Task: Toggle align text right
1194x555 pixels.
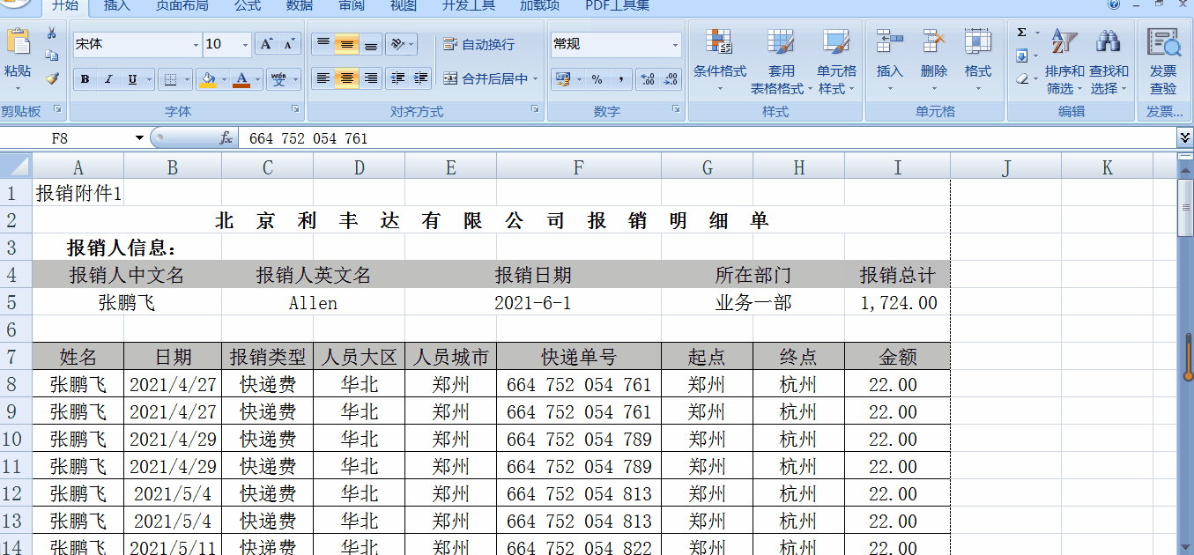Action: 371,78
